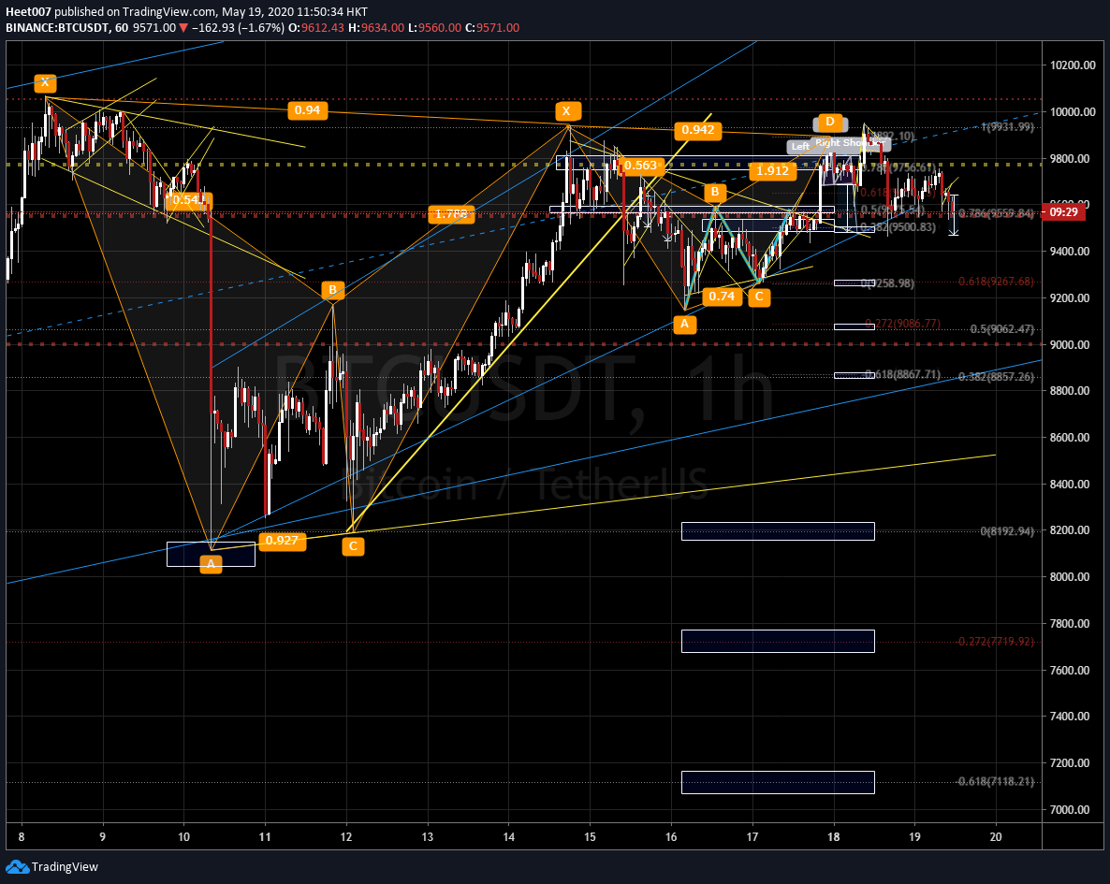1110x884 pixels.
Task: Click the B point label above 1.788 leg
Action: 332,289
